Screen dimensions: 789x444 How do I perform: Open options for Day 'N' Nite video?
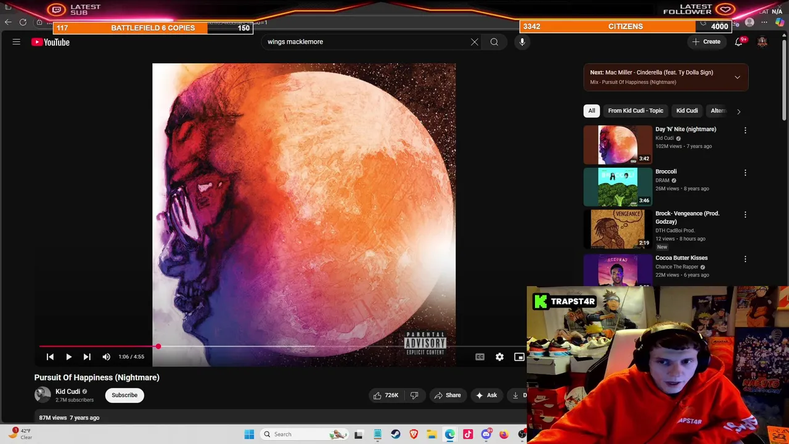pyautogui.click(x=745, y=130)
